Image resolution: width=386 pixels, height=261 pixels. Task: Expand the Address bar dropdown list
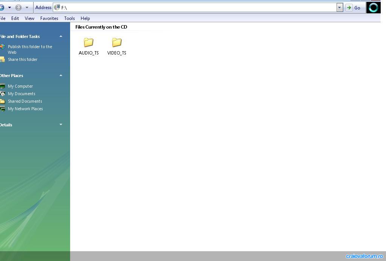point(340,8)
